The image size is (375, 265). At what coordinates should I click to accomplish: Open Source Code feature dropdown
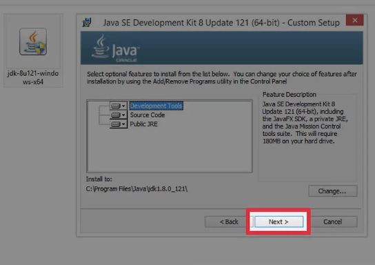tap(119, 115)
